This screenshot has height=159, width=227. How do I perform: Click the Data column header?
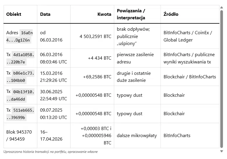coord(45,14)
